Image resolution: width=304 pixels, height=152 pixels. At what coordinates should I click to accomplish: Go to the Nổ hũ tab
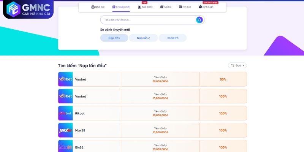click(x=166, y=7)
